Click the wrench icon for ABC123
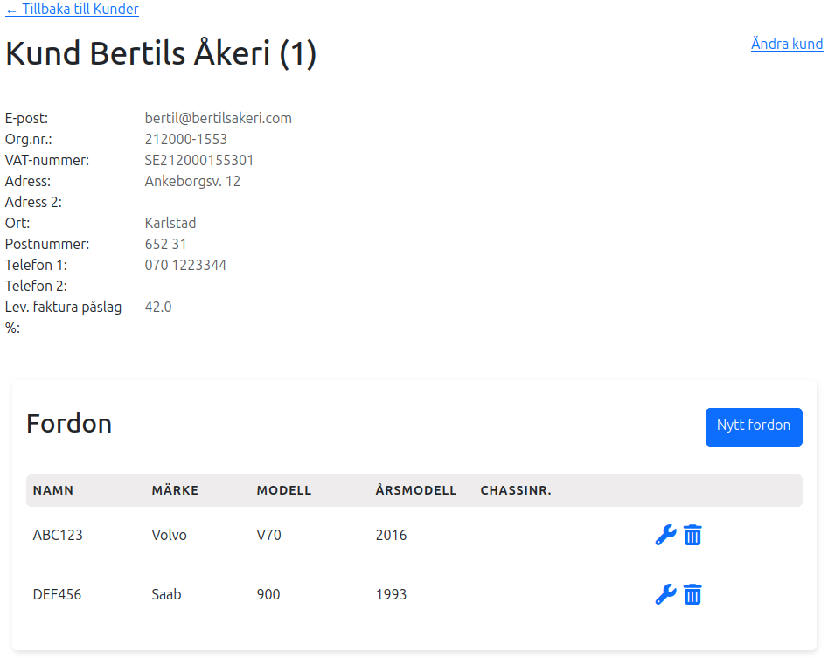The width and height of the screenshot is (828, 658). tap(665, 535)
